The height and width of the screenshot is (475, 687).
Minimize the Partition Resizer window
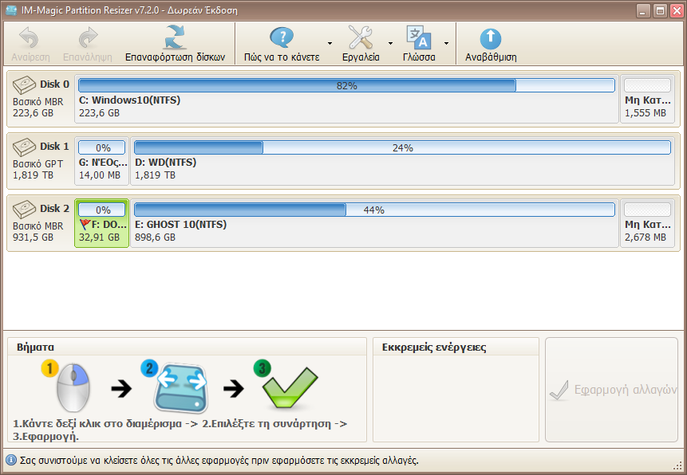click(x=643, y=11)
